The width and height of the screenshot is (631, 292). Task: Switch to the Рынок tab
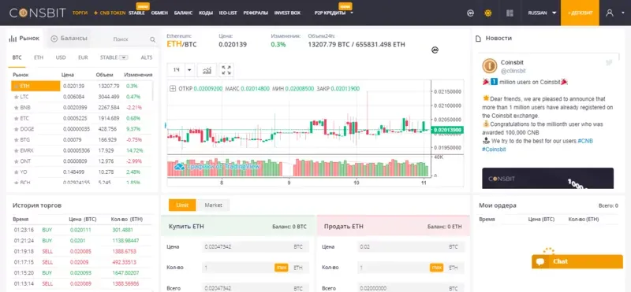click(x=24, y=39)
